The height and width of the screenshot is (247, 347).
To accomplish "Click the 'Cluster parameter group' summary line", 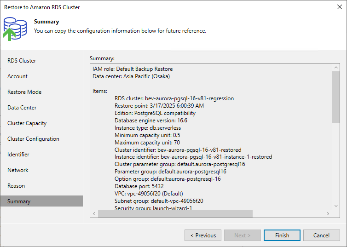I will (180, 164).
